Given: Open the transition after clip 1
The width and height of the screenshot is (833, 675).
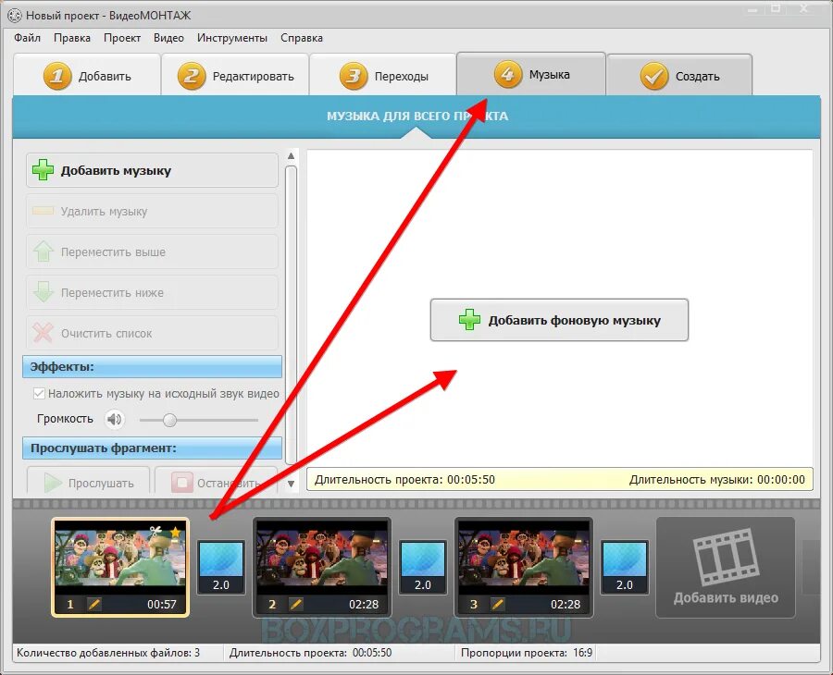Looking at the screenshot, I should pyautogui.click(x=221, y=567).
